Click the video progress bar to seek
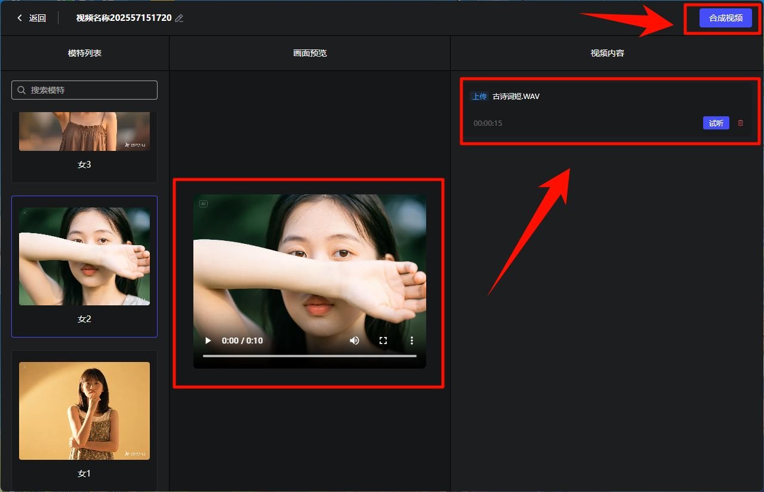The height and width of the screenshot is (492, 764). (x=309, y=356)
